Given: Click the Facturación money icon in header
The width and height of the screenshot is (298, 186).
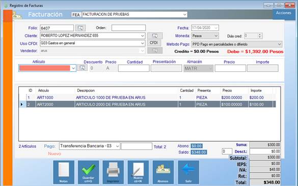Looking at the screenshot, I should [x=17, y=15].
